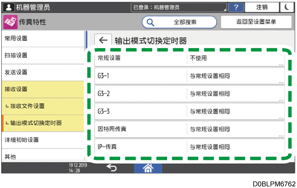Click the home icon in bottom bar
This screenshot has height=188, width=297.
(148, 167)
